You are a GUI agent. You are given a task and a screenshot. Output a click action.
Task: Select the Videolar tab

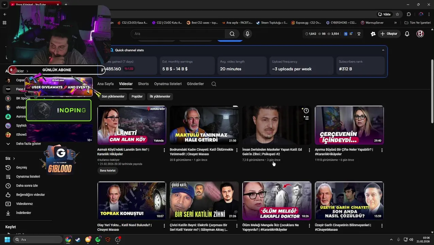click(126, 84)
